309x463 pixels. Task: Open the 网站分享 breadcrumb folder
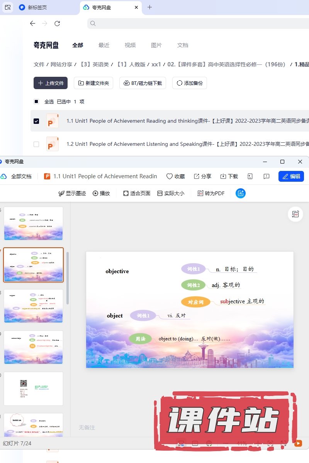pos(61,64)
